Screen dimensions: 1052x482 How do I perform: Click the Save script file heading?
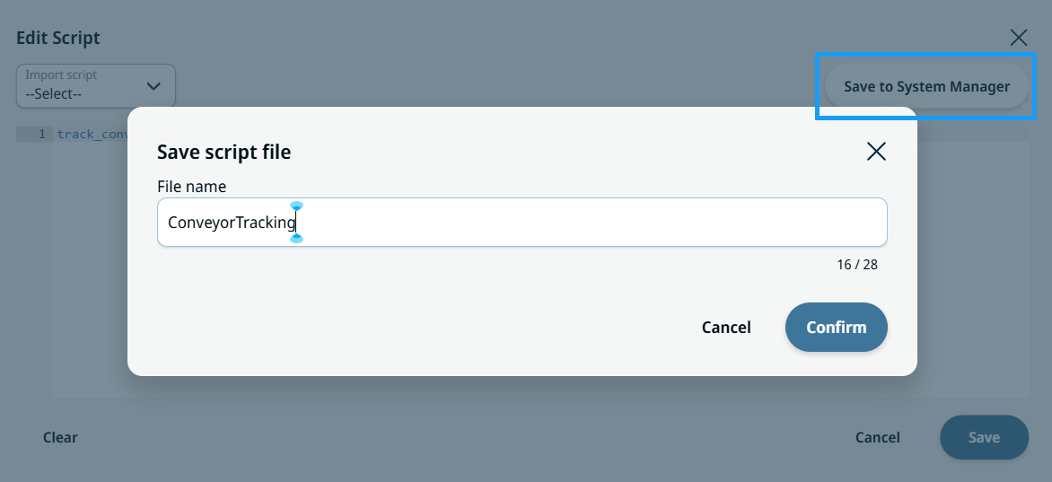coord(224,153)
